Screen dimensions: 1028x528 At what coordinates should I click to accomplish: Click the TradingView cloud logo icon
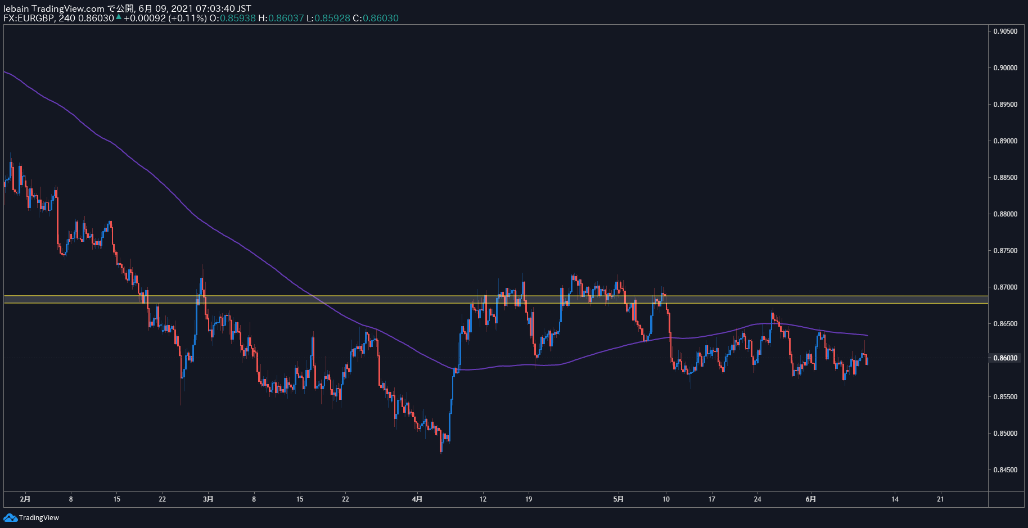pos(10,517)
